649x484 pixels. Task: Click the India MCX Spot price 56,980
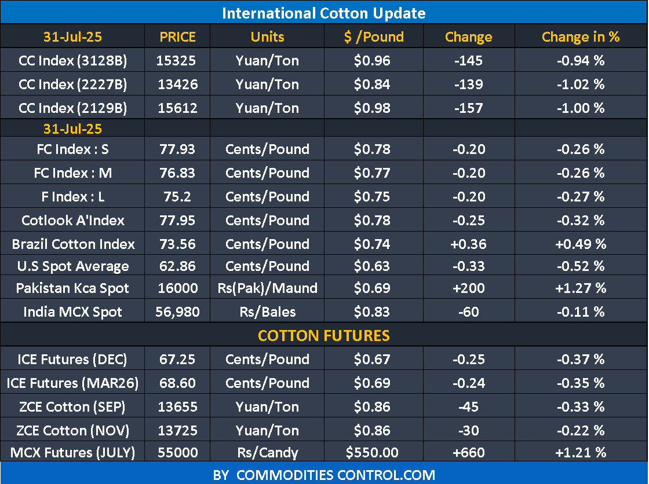(177, 312)
